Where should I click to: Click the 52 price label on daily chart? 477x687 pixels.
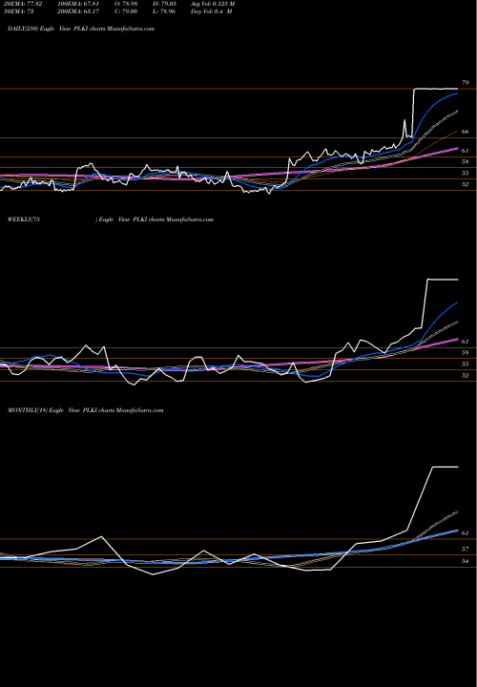point(466,184)
